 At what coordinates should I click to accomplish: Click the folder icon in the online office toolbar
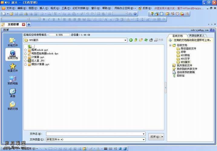coord(167,14)
